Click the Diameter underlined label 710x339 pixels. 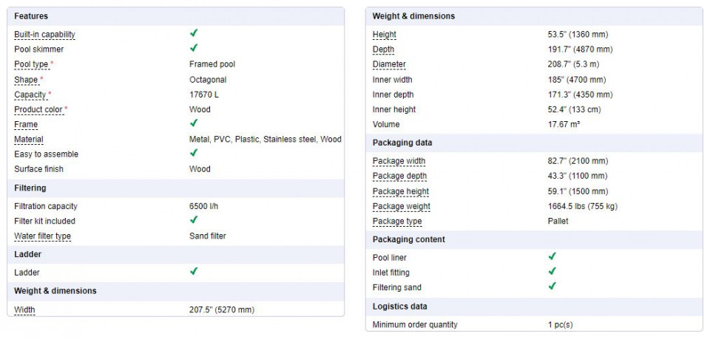(389, 64)
